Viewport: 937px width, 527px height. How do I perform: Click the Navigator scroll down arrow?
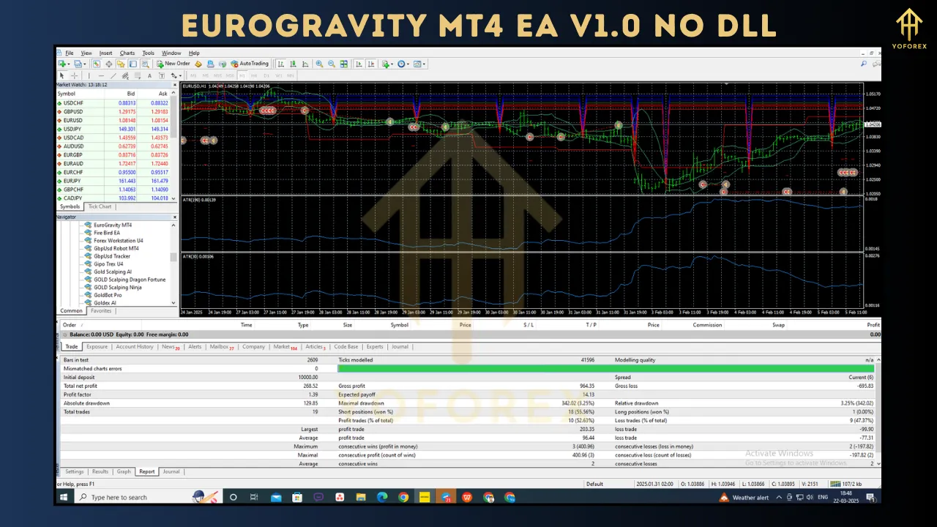pos(173,303)
